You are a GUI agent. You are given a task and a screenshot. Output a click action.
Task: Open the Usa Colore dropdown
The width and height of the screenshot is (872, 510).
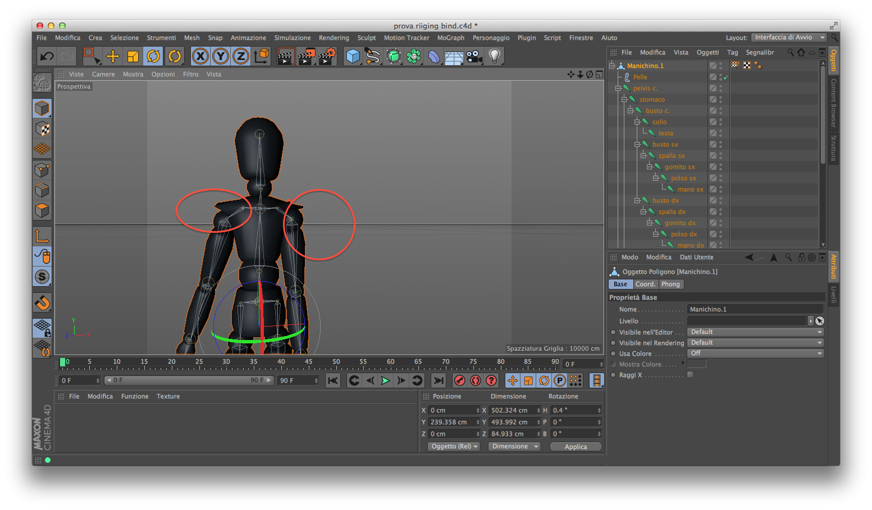click(x=756, y=353)
